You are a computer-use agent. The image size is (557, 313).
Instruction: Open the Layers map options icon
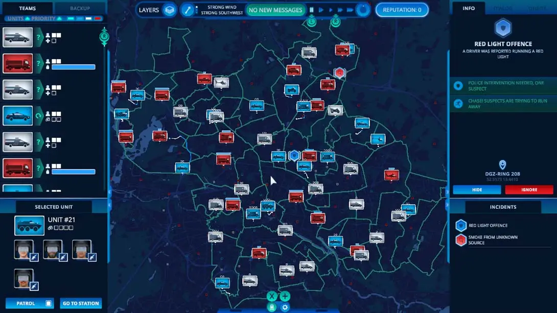coord(169,10)
